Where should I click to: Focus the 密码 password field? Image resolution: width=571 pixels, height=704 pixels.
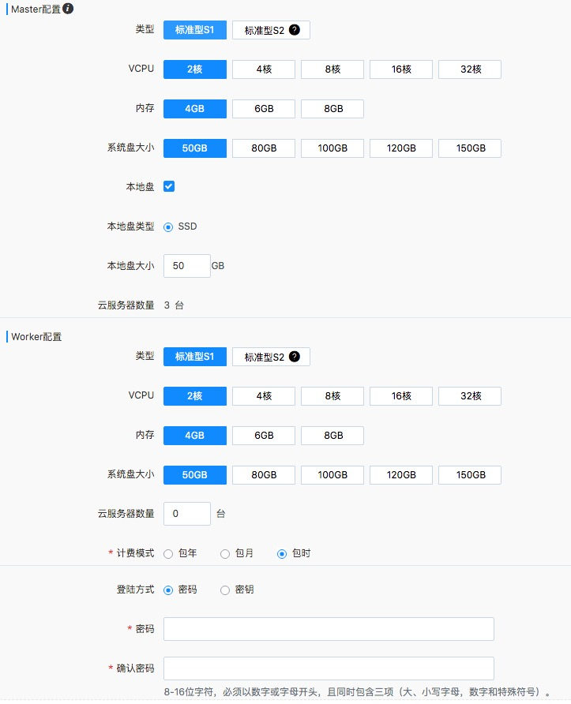tap(329, 629)
